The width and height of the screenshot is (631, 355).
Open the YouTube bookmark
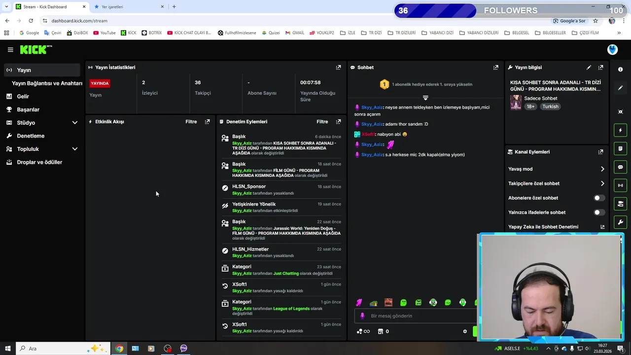pyautogui.click(x=105, y=33)
